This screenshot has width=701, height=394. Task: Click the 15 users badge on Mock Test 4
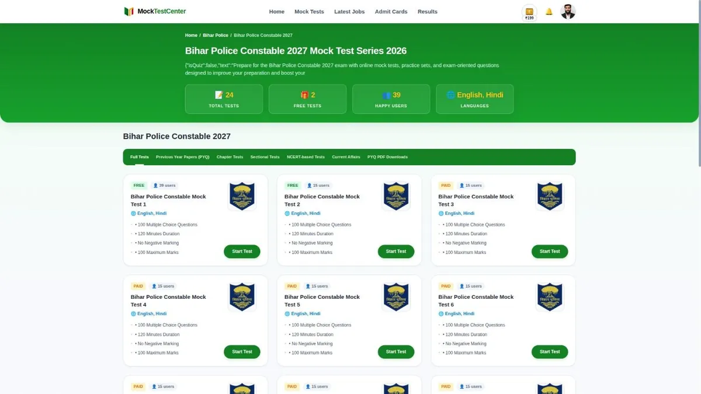(163, 286)
